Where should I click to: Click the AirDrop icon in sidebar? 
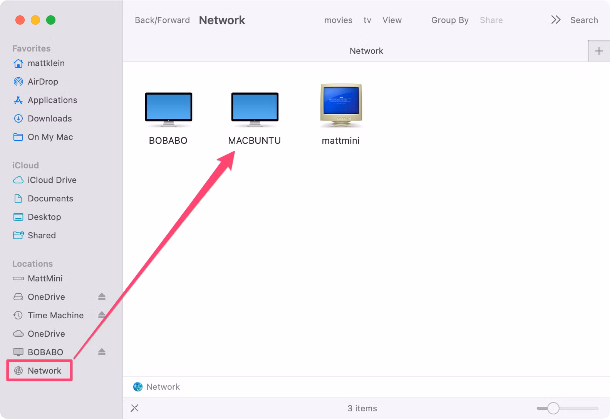pos(18,82)
